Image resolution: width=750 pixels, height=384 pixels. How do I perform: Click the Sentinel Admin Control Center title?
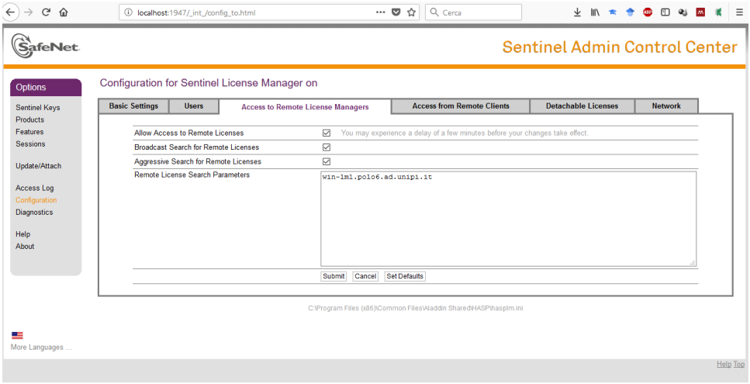point(620,47)
